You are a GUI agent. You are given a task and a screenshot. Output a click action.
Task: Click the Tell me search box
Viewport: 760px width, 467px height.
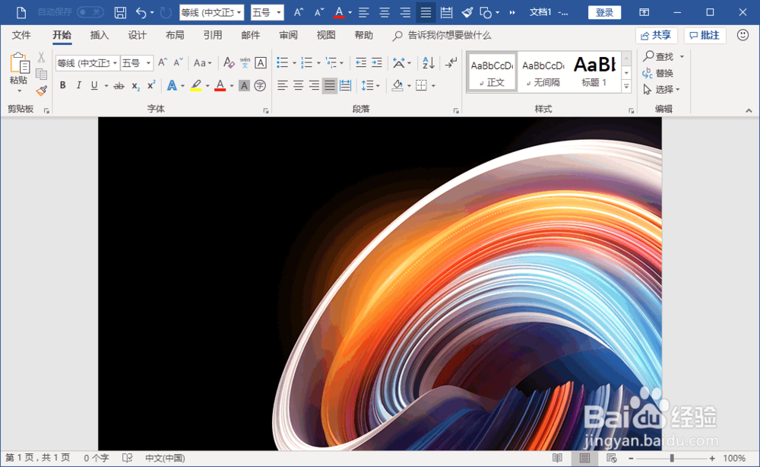442,36
